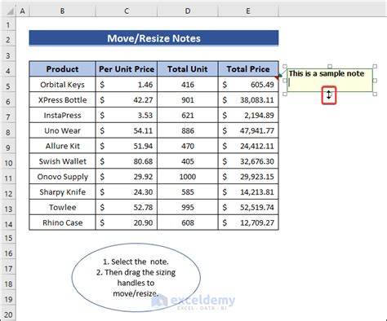Click the note's top-middle sizing handle
387x321 pixels.
pyautogui.click(x=330, y=66)
